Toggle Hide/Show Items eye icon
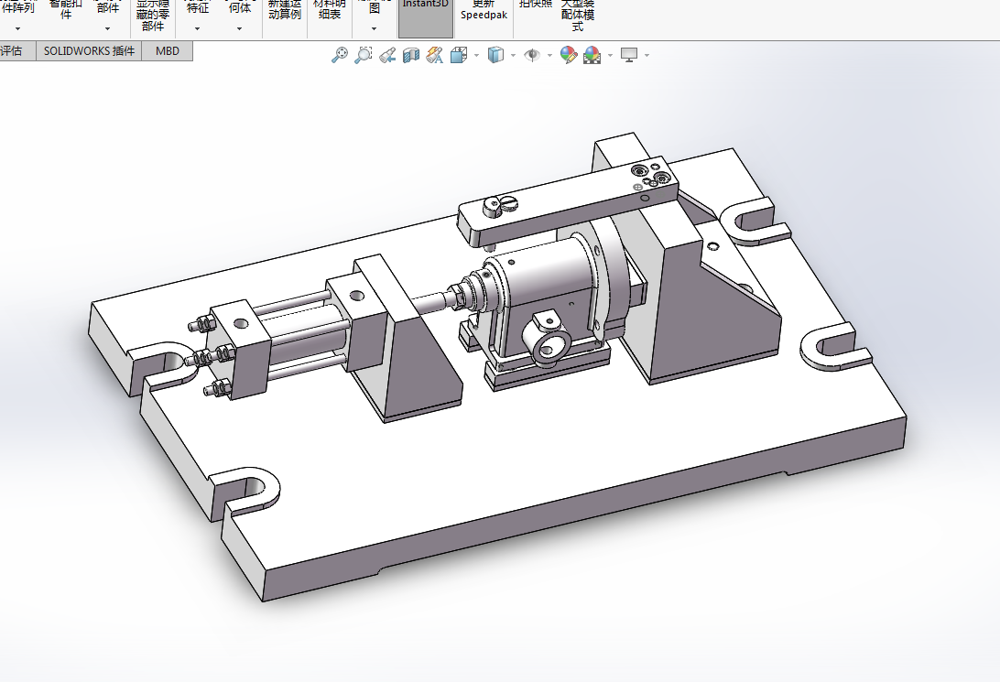Viewport: 1000px width, 682px height. [x=532, y=56]
